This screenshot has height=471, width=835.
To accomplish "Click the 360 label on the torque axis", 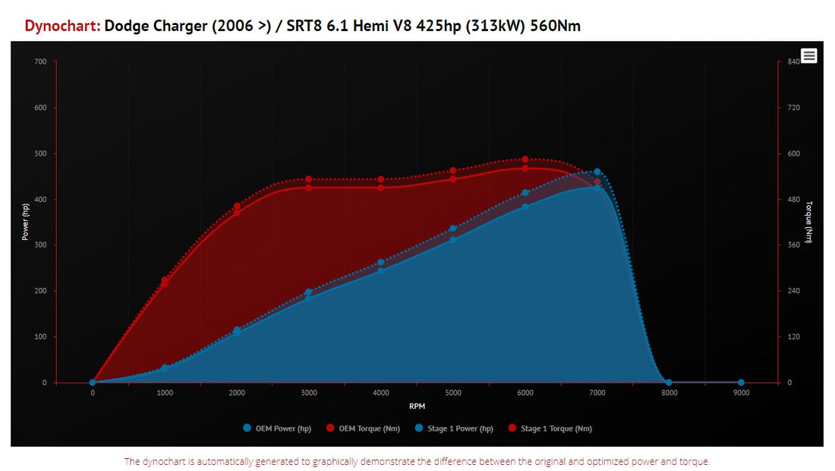I will coord(793,245).
